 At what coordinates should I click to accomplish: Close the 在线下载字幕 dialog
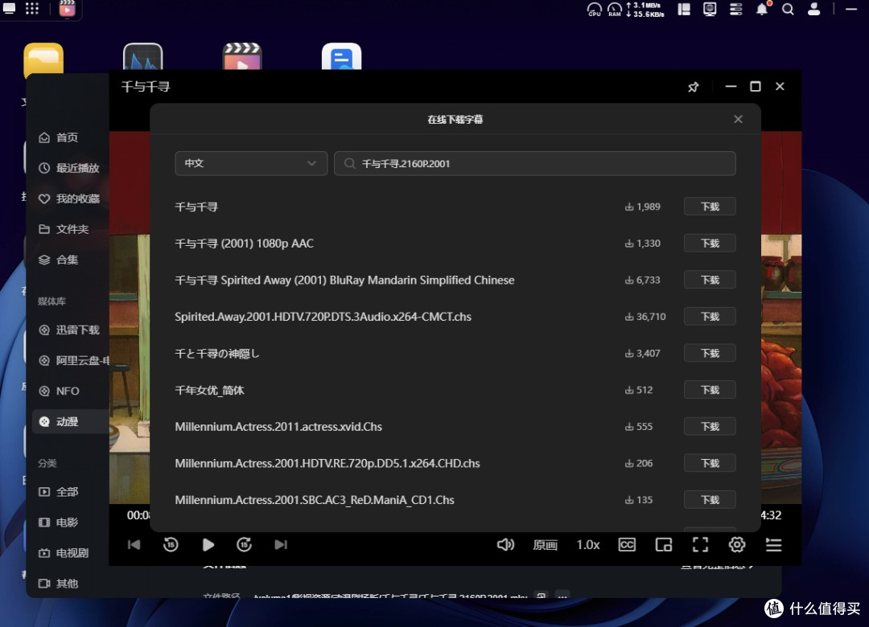tap(738, 119)
